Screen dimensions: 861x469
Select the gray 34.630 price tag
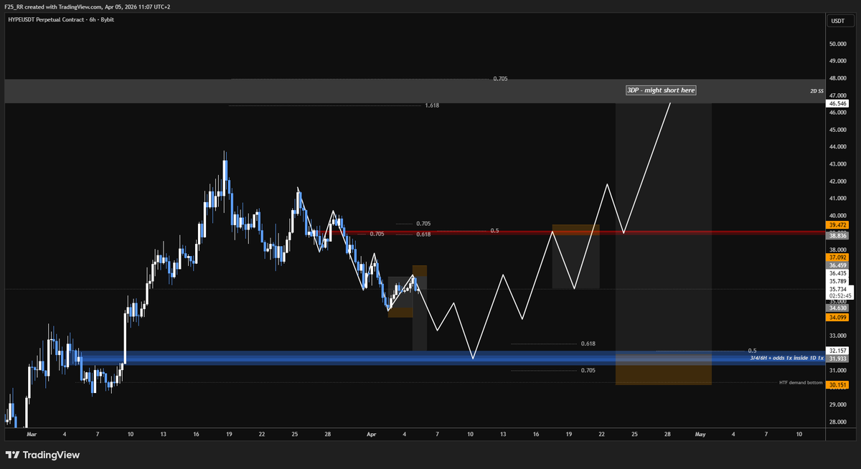click(x=838, y=308)
